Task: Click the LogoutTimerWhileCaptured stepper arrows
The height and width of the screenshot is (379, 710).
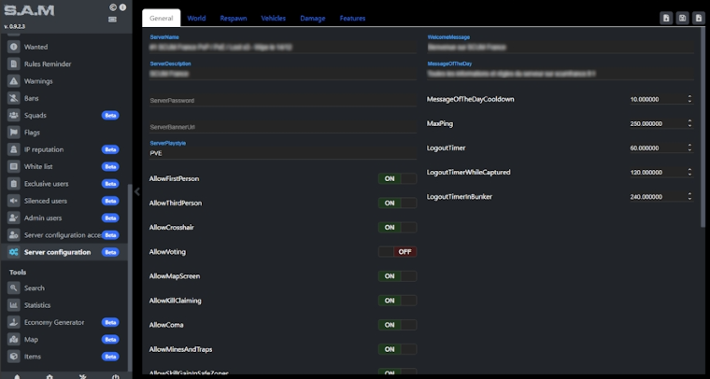Action: point(689,172)
